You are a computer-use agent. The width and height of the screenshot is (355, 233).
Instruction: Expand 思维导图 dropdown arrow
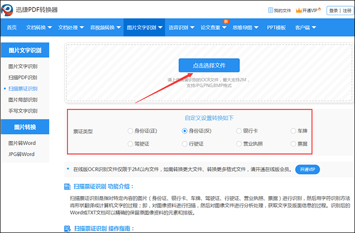coord(256,27)
